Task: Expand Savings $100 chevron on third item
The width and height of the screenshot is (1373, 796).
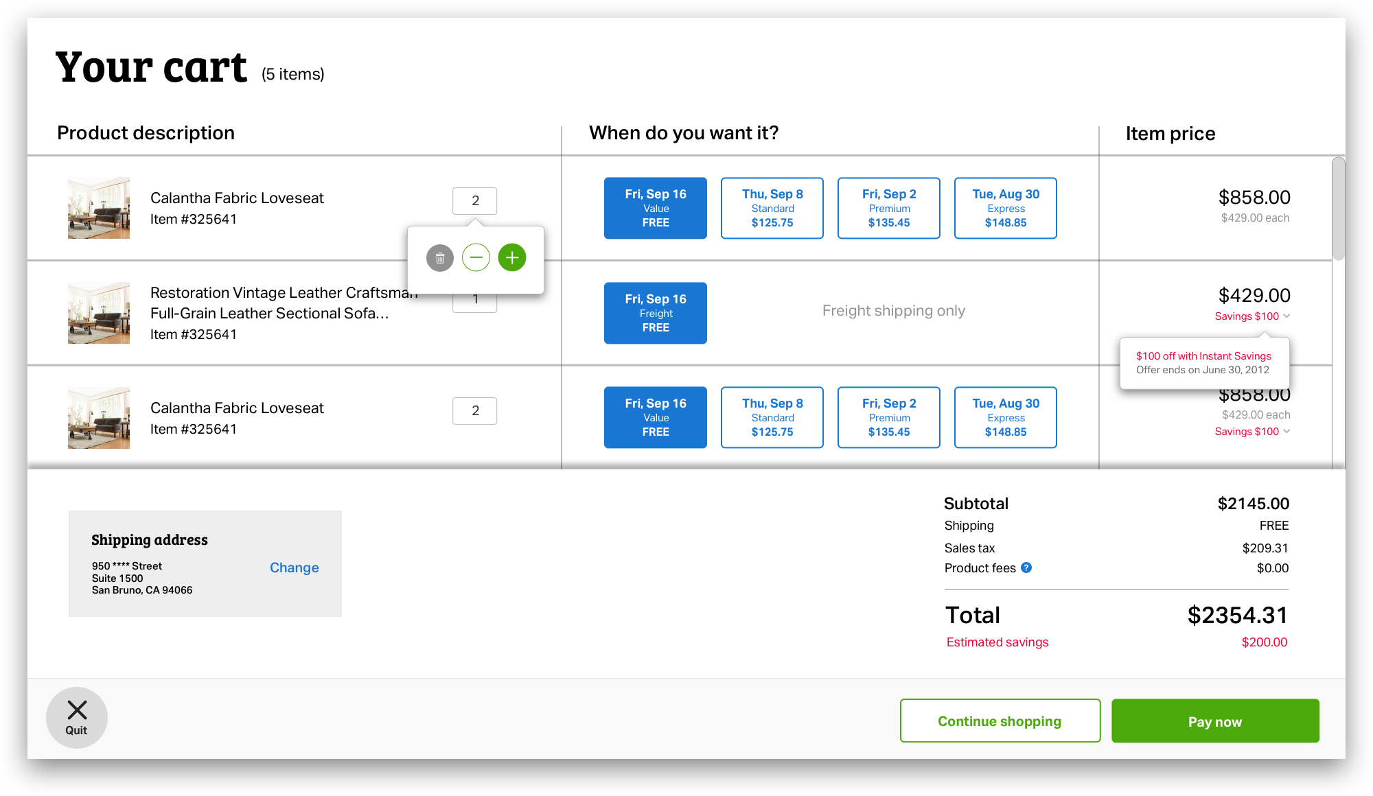Action: pos(1287,432)
